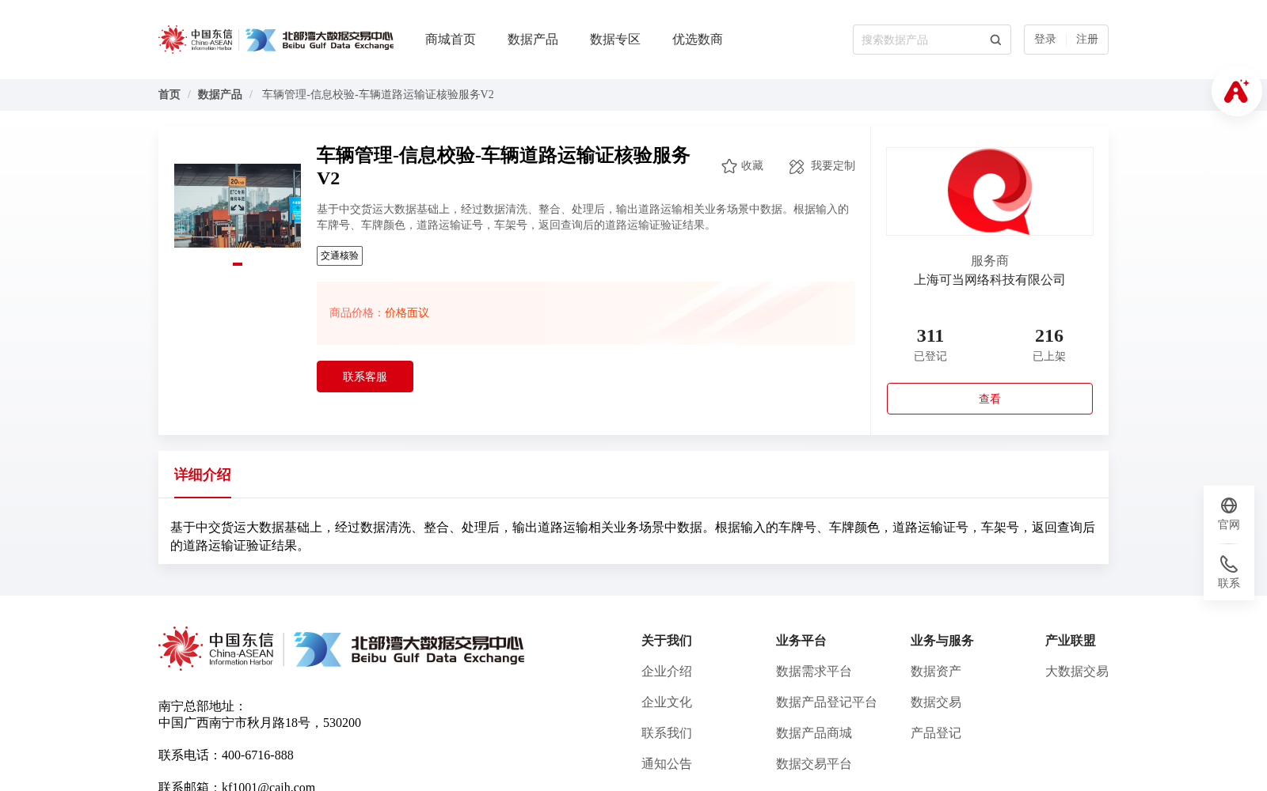The image size is (1267, 791).
Task: Click the 注册 register link
Action: point(1087,40)
